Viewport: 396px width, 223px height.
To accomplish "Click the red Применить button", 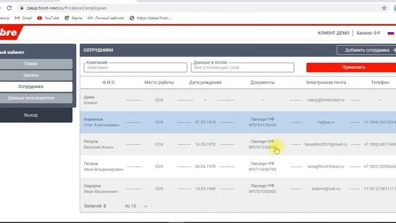I will (351, 68).
